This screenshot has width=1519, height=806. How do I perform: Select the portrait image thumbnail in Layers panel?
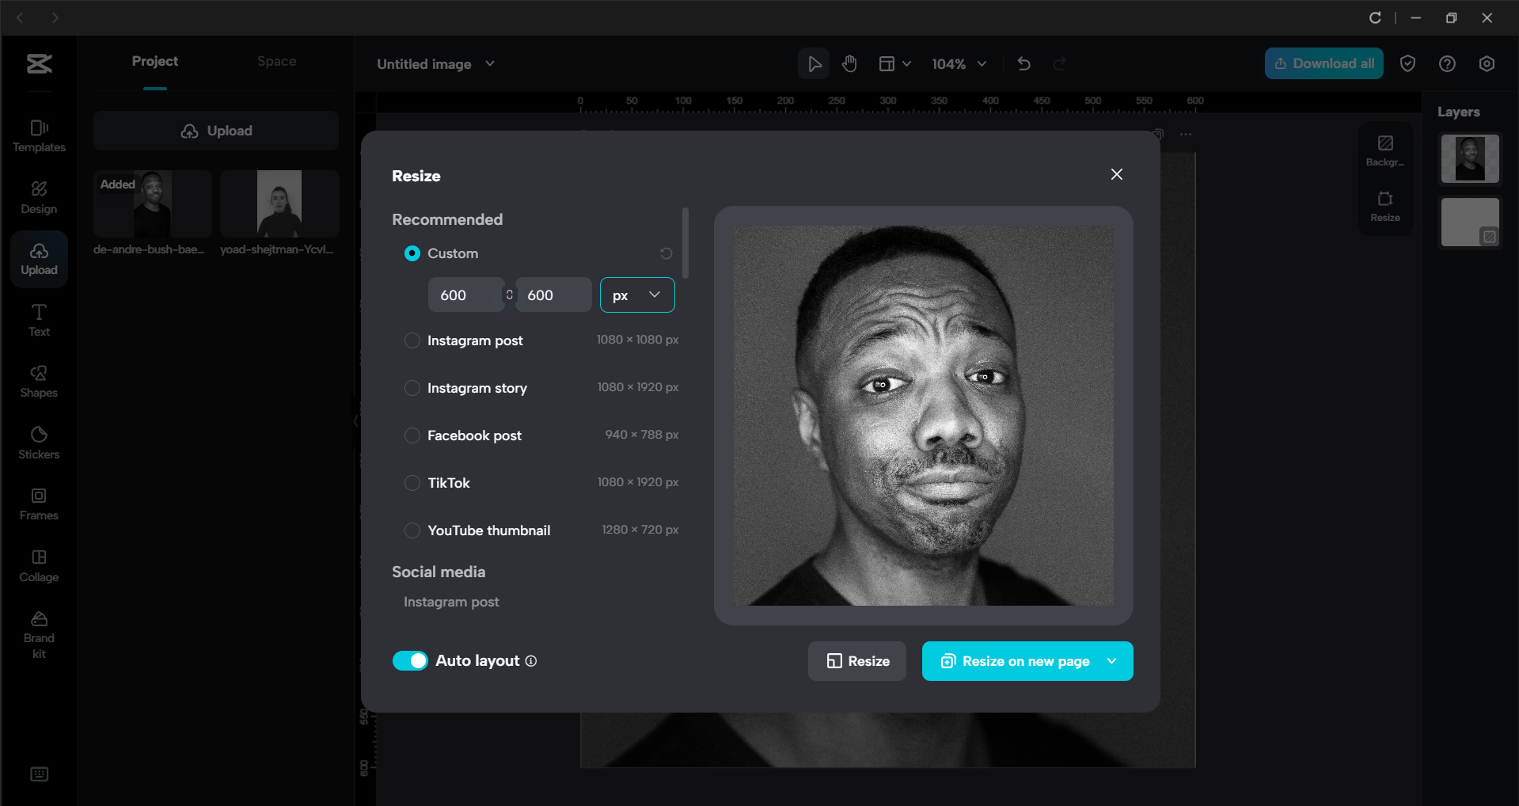point(1469,158)
